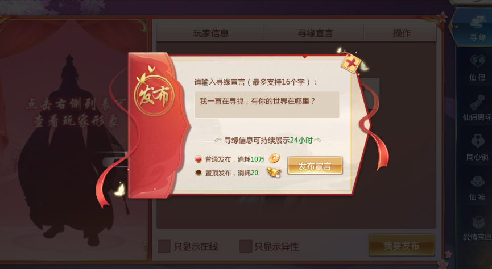Open the 爱情宝匣 gift box icon
Image resolution: width=492 pixels, height=269 pixels.
477,228
